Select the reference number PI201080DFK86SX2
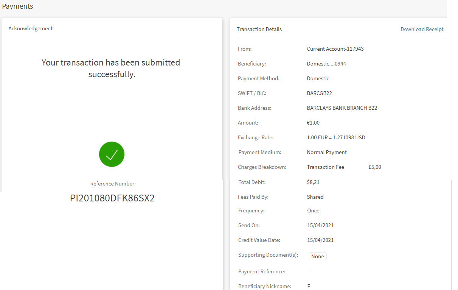 tap(112, 198)
